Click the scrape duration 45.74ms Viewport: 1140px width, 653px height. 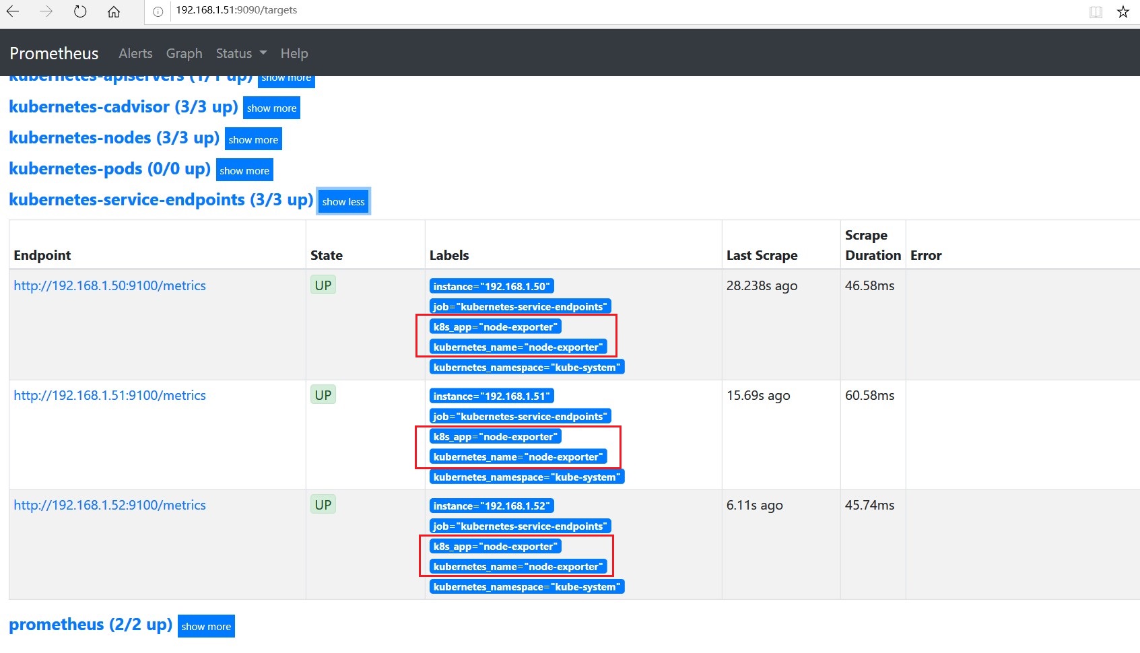point(870,505)
